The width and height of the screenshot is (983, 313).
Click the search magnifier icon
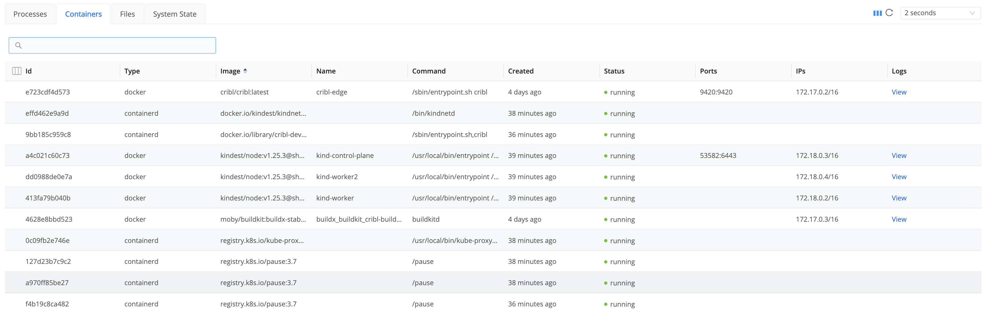pyautogui.click(x=19, y=45)
